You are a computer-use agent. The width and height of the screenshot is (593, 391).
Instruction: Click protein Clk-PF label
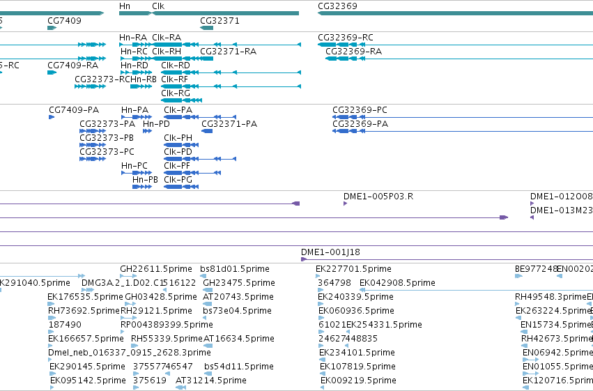tap(177, 166)
